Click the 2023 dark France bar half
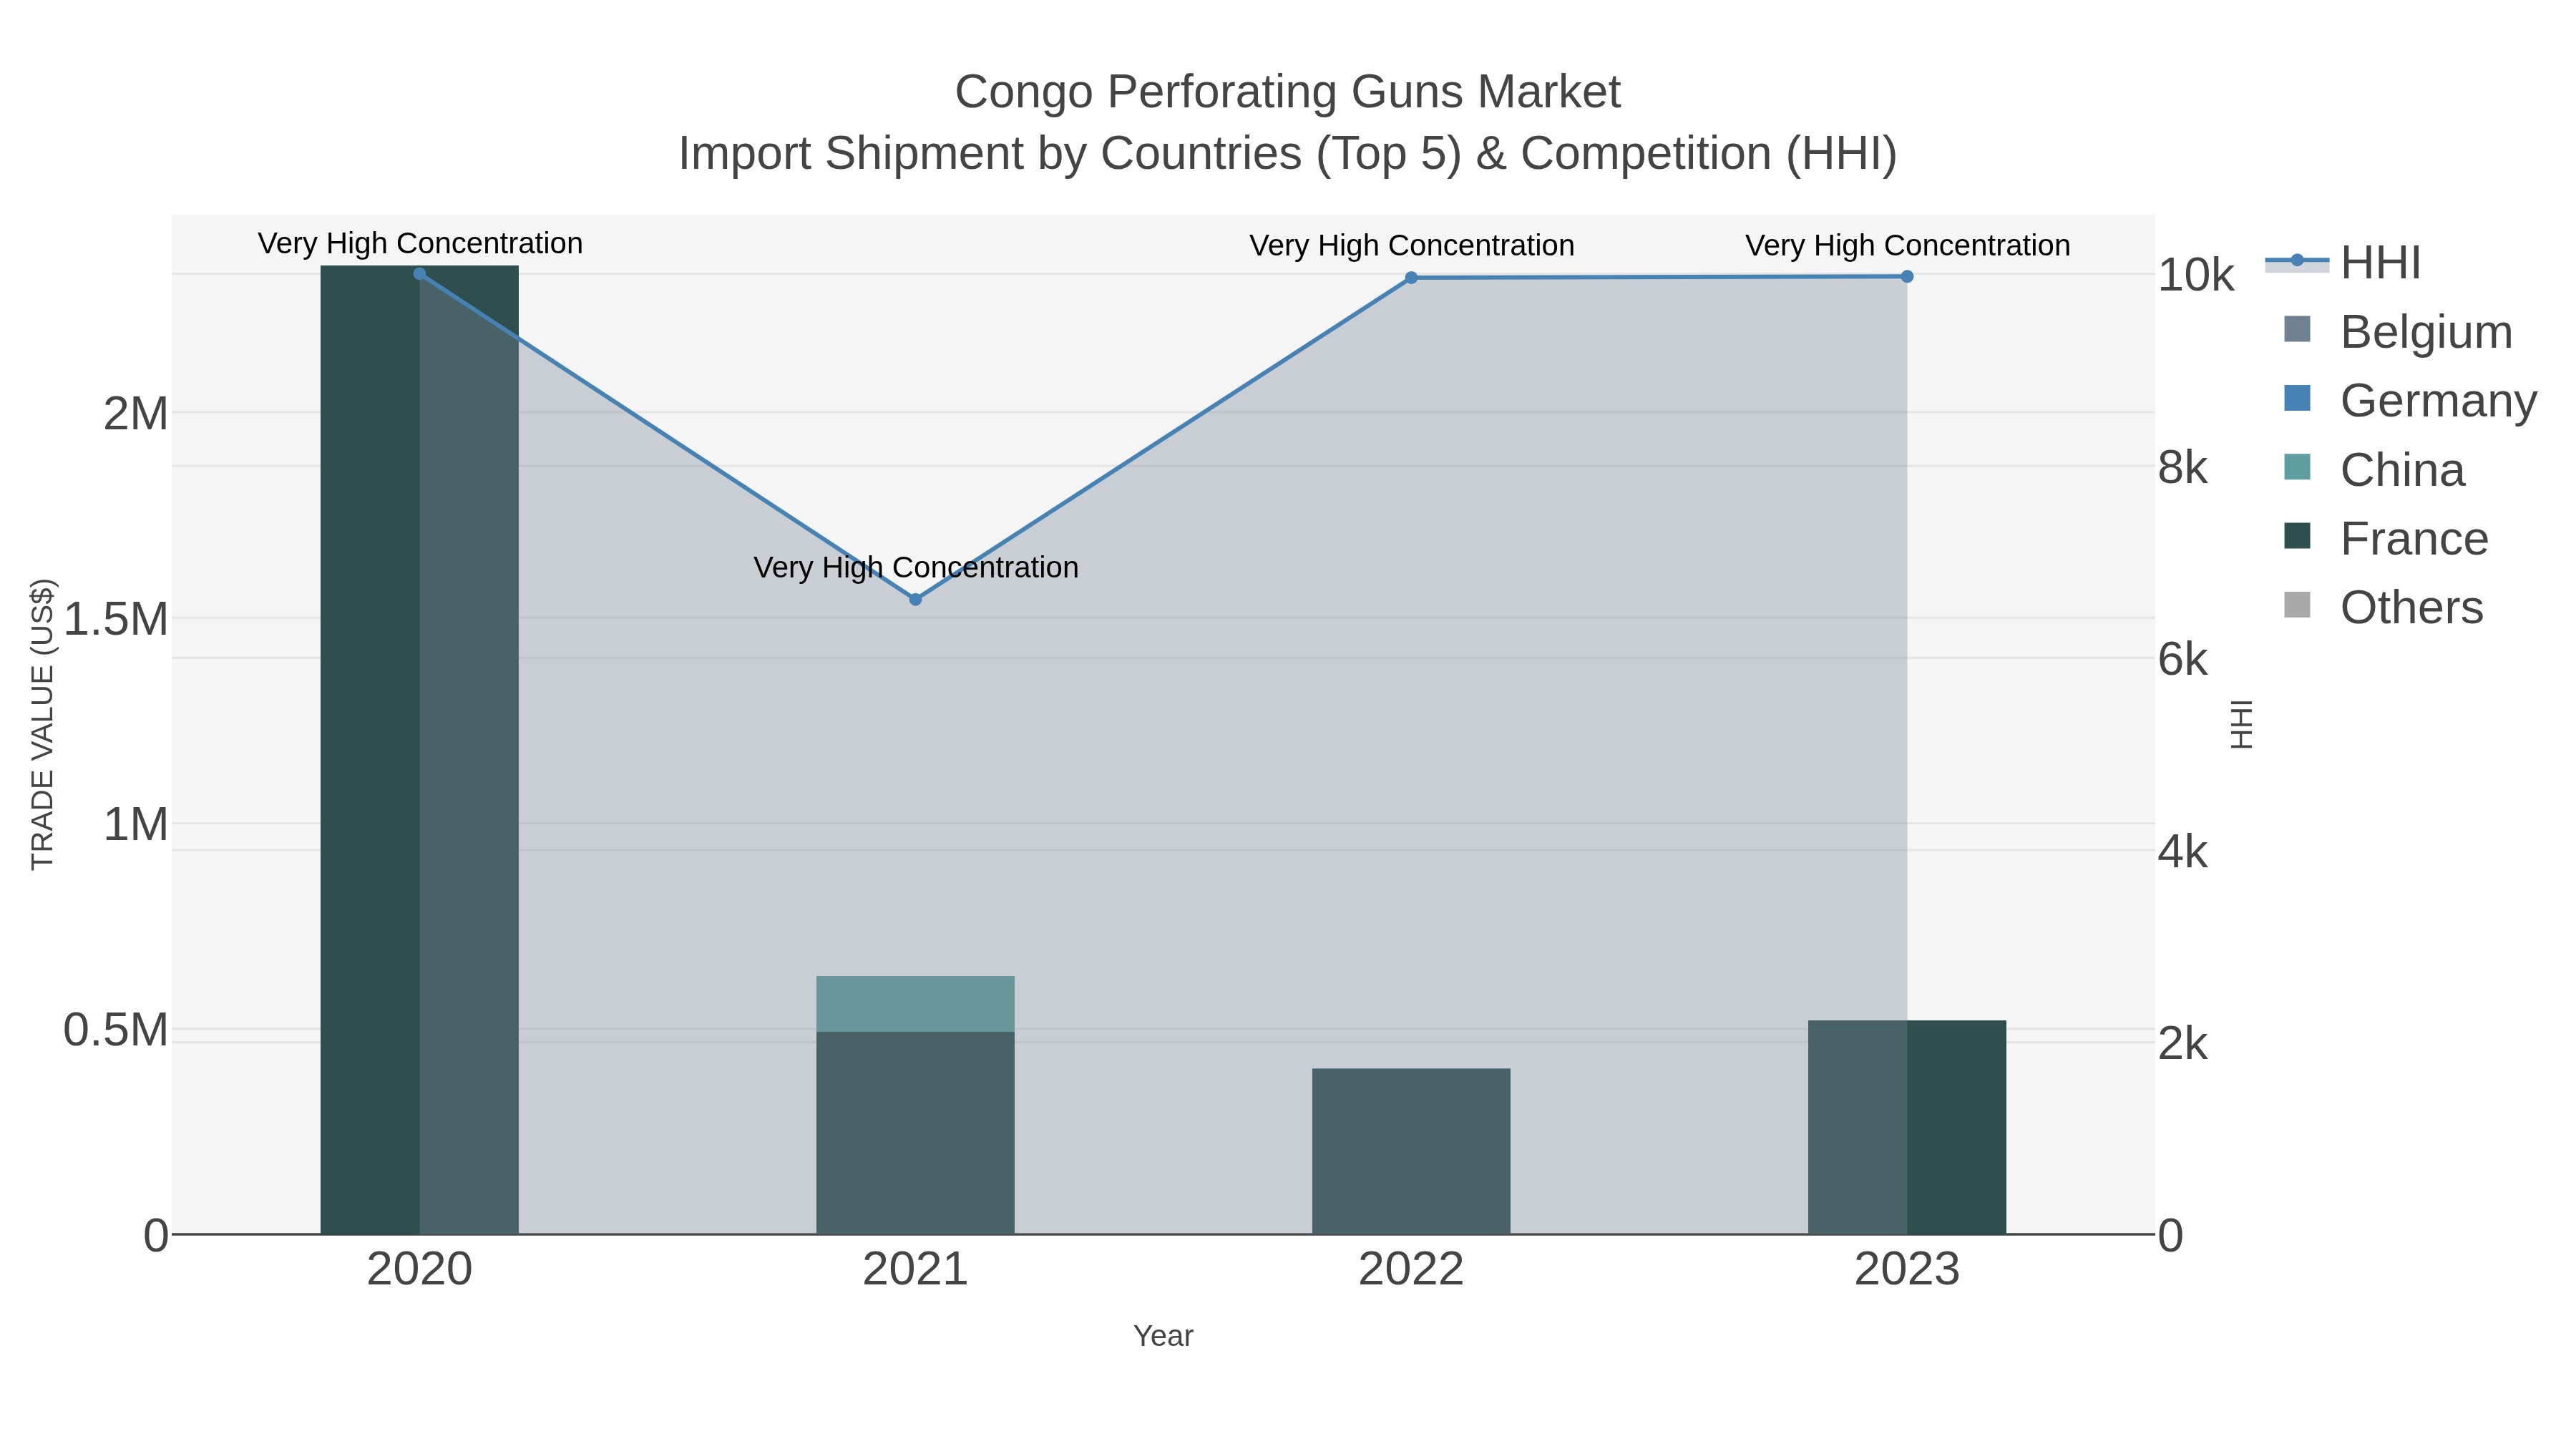The width and height of the screenshot is (2576, 1449). (1956, 1128)
